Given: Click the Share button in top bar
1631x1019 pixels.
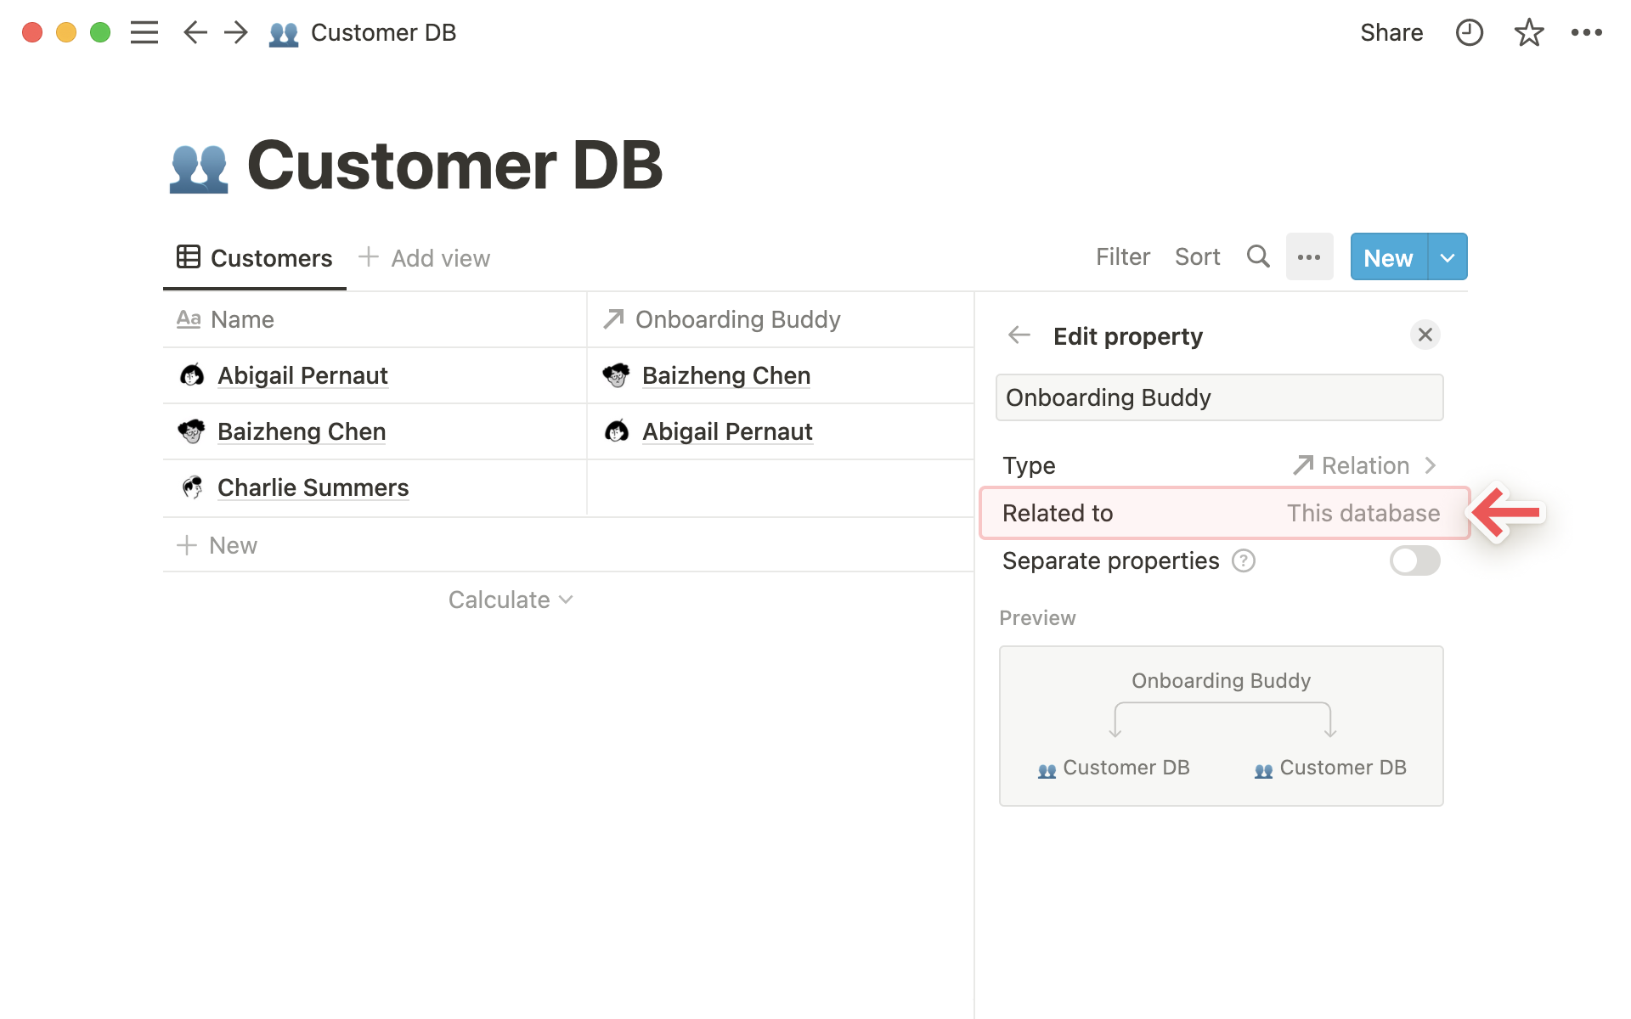Looking at the screenshot, I should click(x=1391, y=33).
